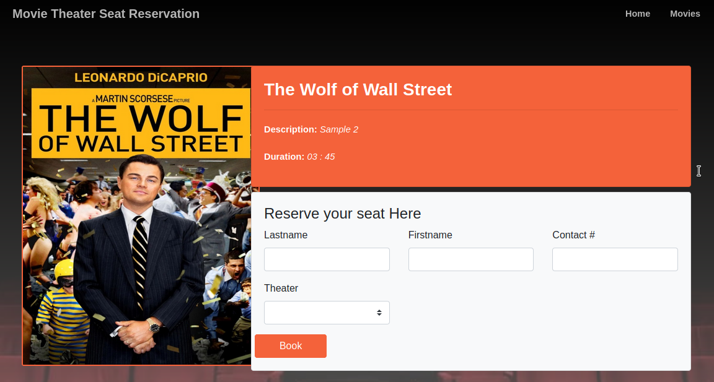Click the Contact # field label
The image size is (714, 382).
coord(574,235)
